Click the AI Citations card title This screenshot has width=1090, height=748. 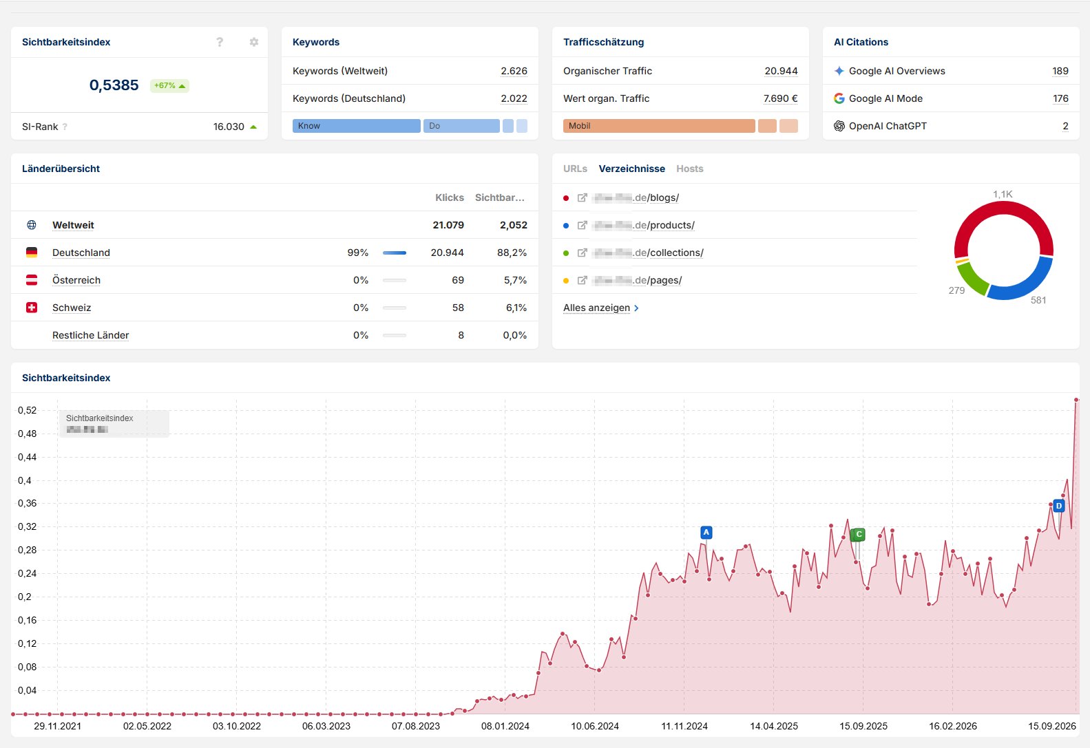pyautogui.click(x=861, y=42)
